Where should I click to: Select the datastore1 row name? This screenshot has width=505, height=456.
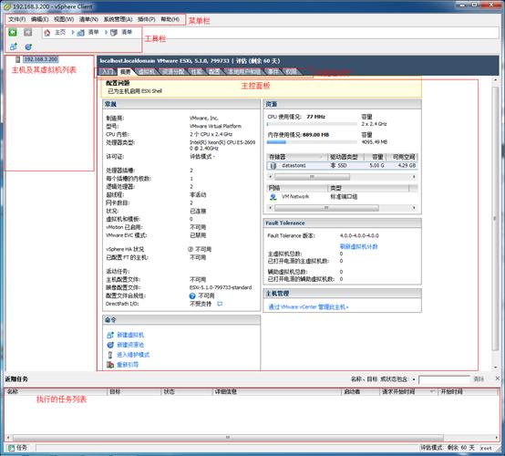[x=294, y=165]
